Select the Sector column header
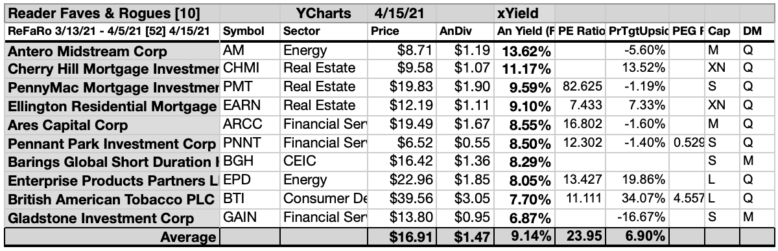 pyautogui.click(x=324, y=30)
